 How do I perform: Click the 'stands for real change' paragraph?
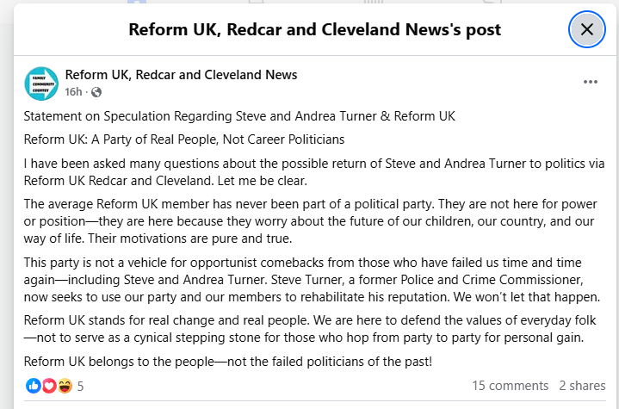(x=314, y=329)
